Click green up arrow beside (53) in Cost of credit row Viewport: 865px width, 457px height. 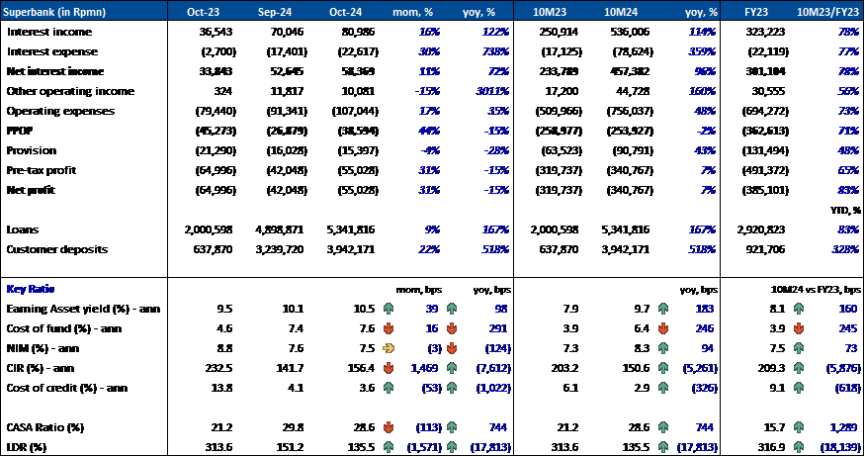(x=389, y=388)
